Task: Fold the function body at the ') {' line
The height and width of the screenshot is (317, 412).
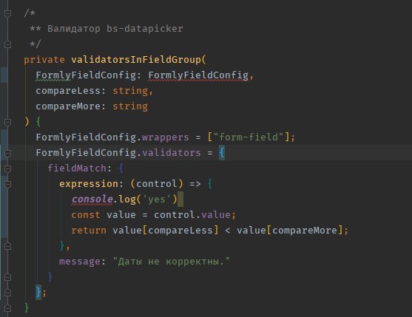Action: (7, 122)
